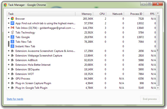
Task: Click process ID 7528
Action: (141, 19)
